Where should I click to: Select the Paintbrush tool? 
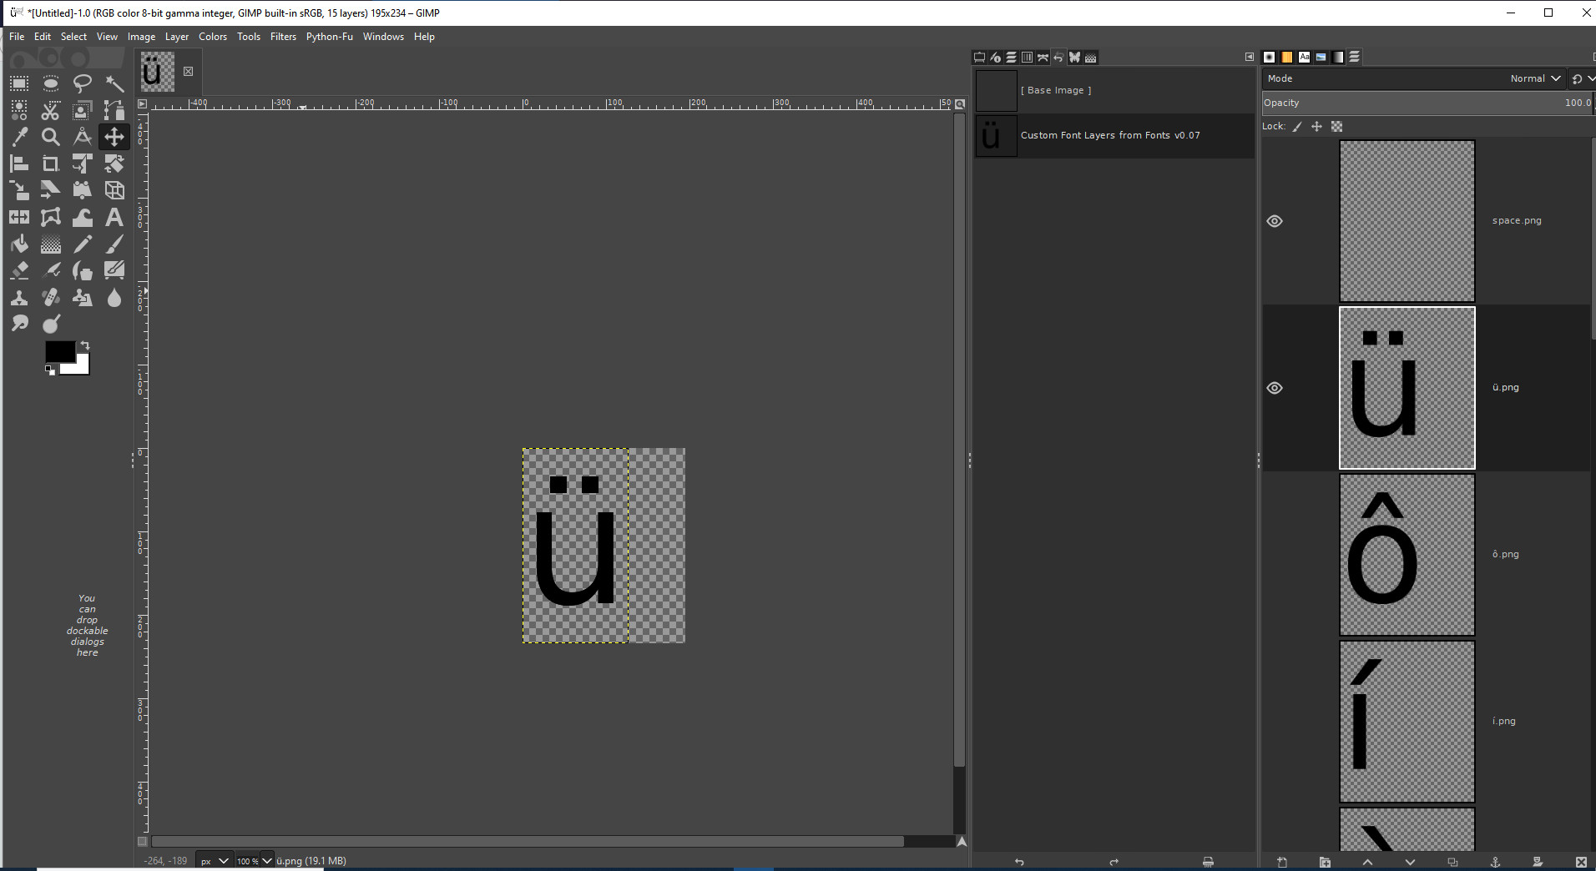(114, 244)
